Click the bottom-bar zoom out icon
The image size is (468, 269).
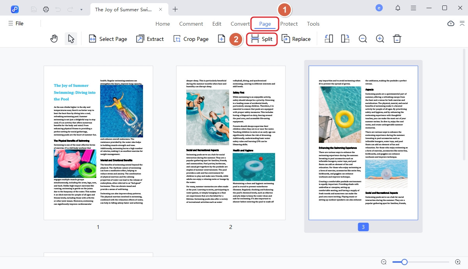coord(384,262)
